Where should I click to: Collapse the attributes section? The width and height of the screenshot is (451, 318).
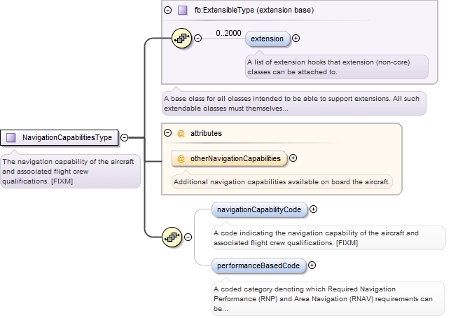click(x=167, y=133)
